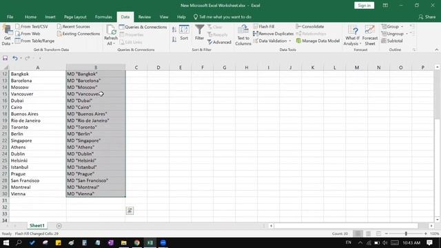Show Queries & Connections pane

[143, 27]
